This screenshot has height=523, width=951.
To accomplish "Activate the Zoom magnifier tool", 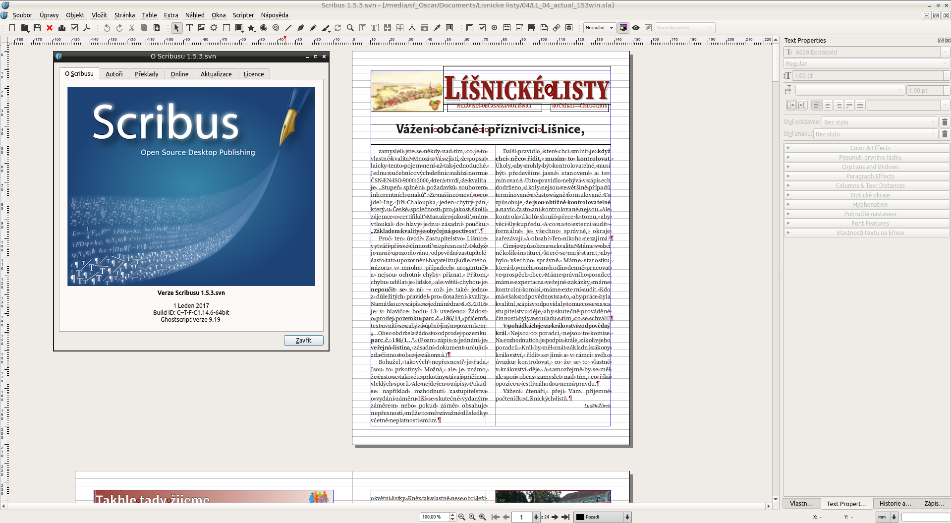I will [350, 28].
